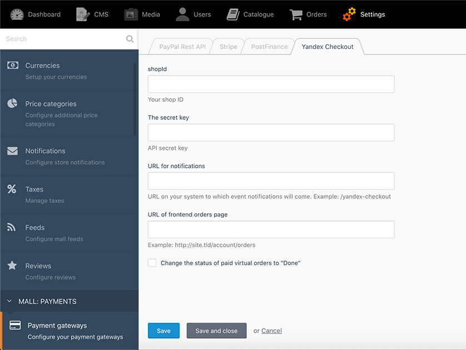
Task: Click the Taxes percent icon
Action: pos(12,189)
